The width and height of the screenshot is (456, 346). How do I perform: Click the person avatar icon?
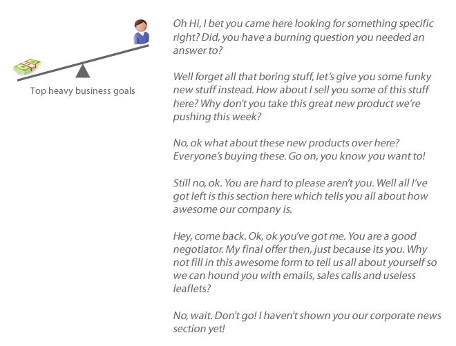pyautogui.click(x=141, y=32)
